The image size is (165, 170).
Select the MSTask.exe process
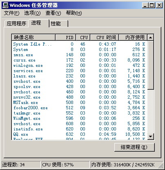coord(80,102)
